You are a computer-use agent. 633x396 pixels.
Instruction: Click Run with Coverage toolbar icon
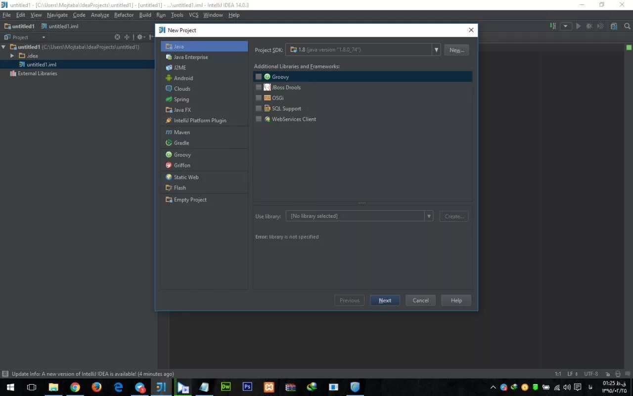600,26
